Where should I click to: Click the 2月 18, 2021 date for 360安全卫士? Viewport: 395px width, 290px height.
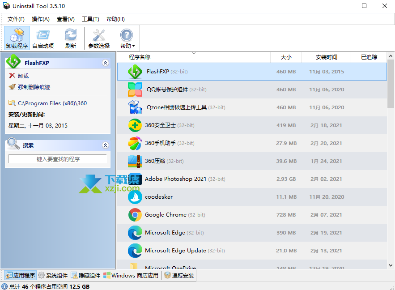click(326, 125)
